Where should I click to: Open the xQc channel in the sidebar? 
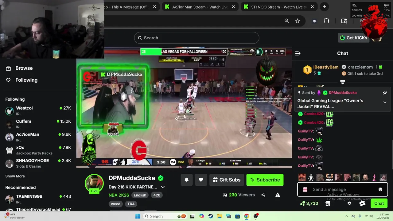[x=38, y=150]
